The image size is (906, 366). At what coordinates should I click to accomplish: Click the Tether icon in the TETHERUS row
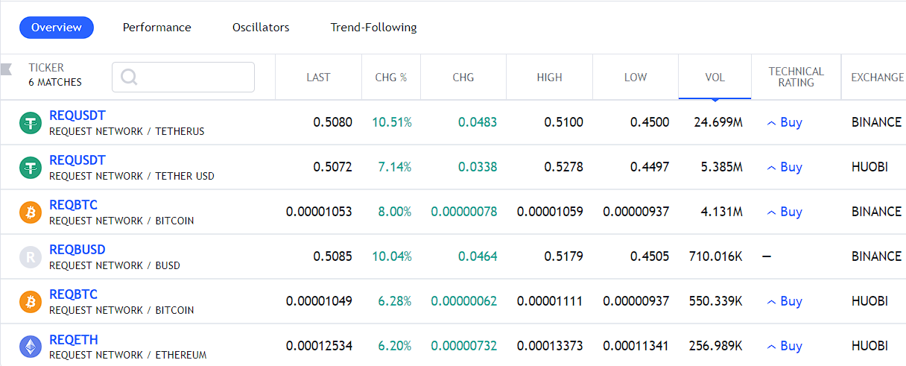point(31,123)
